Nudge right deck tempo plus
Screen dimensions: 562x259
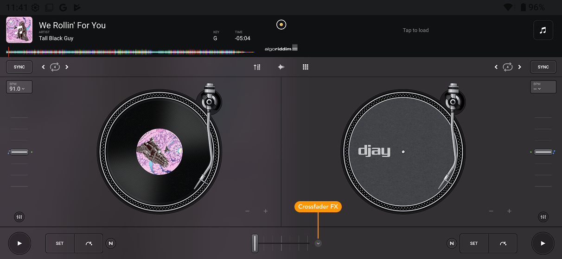[x=509, y=211]
